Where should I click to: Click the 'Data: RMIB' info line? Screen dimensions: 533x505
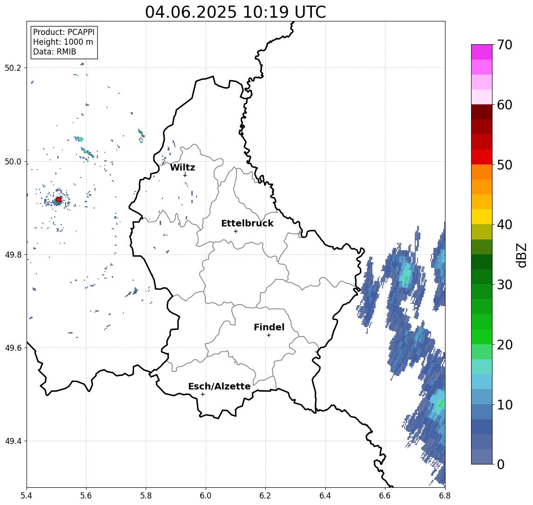54,52
